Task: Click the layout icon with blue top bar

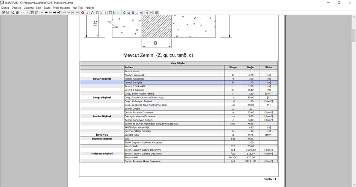Action: coord(98,12)
